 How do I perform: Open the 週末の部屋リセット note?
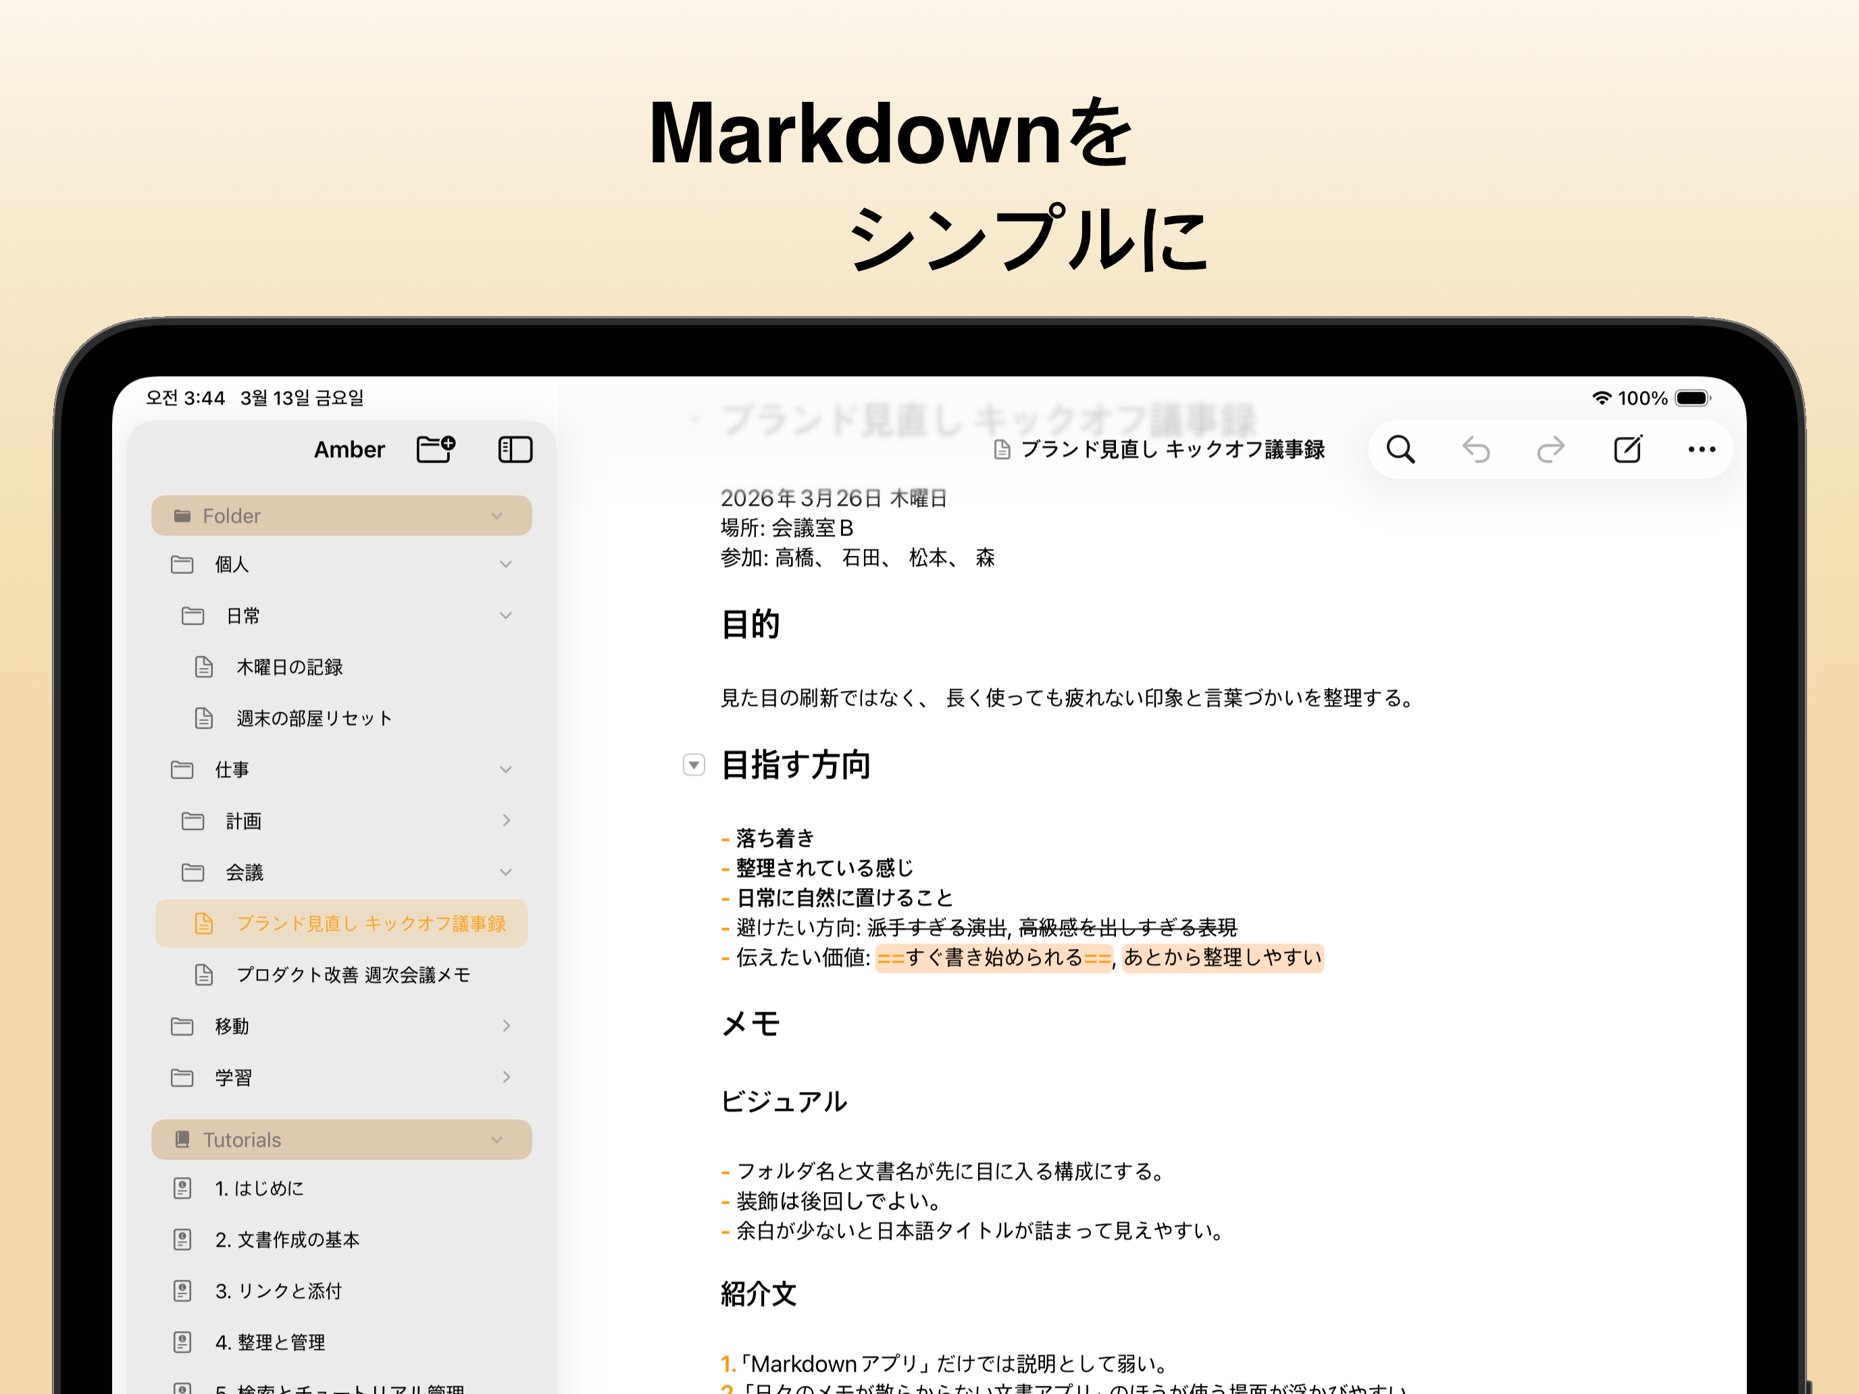click(313, 719)
